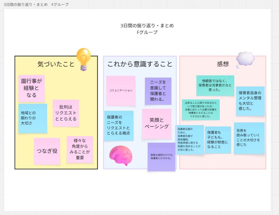
Task: Select the "これから意識すること" heading
Action: (140, 64)
